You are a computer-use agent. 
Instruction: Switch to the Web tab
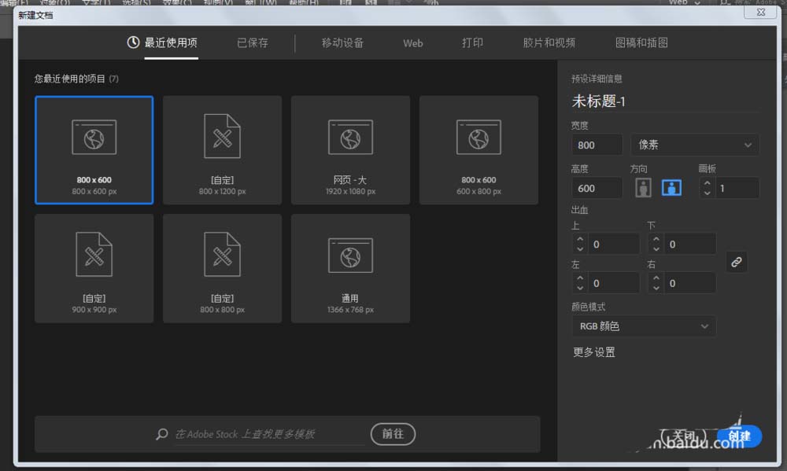click(412, 43)
